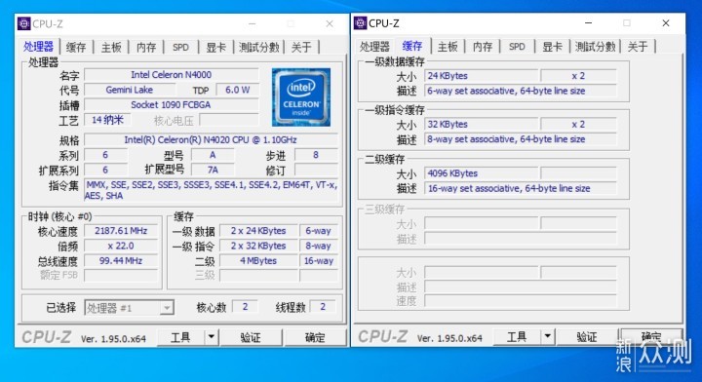This screenshot has width=702, height=382.
Task: Open the 测试分数 tab in left CPU-Z window
Action: click(x=258, y=47)
